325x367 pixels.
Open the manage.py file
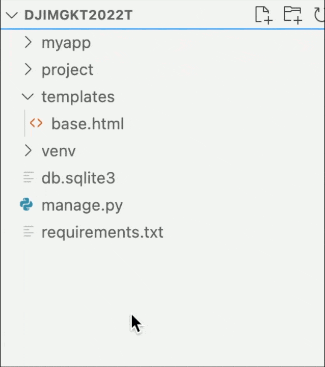click(82, 205)
